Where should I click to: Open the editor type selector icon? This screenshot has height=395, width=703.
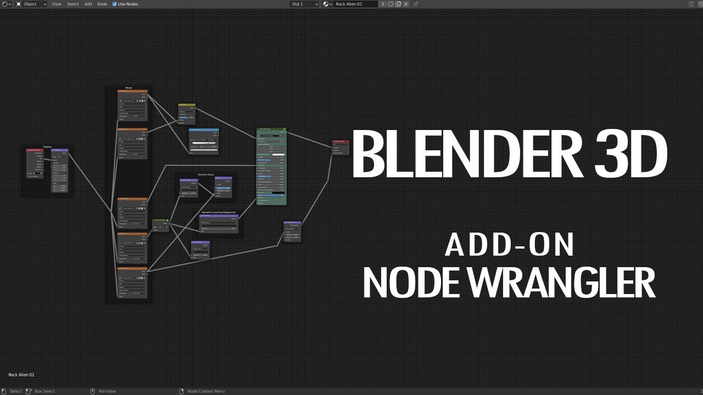point(6,4)
